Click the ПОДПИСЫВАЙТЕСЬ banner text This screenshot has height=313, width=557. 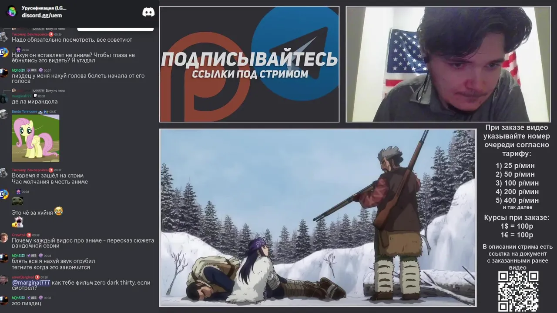click(249, 59)
